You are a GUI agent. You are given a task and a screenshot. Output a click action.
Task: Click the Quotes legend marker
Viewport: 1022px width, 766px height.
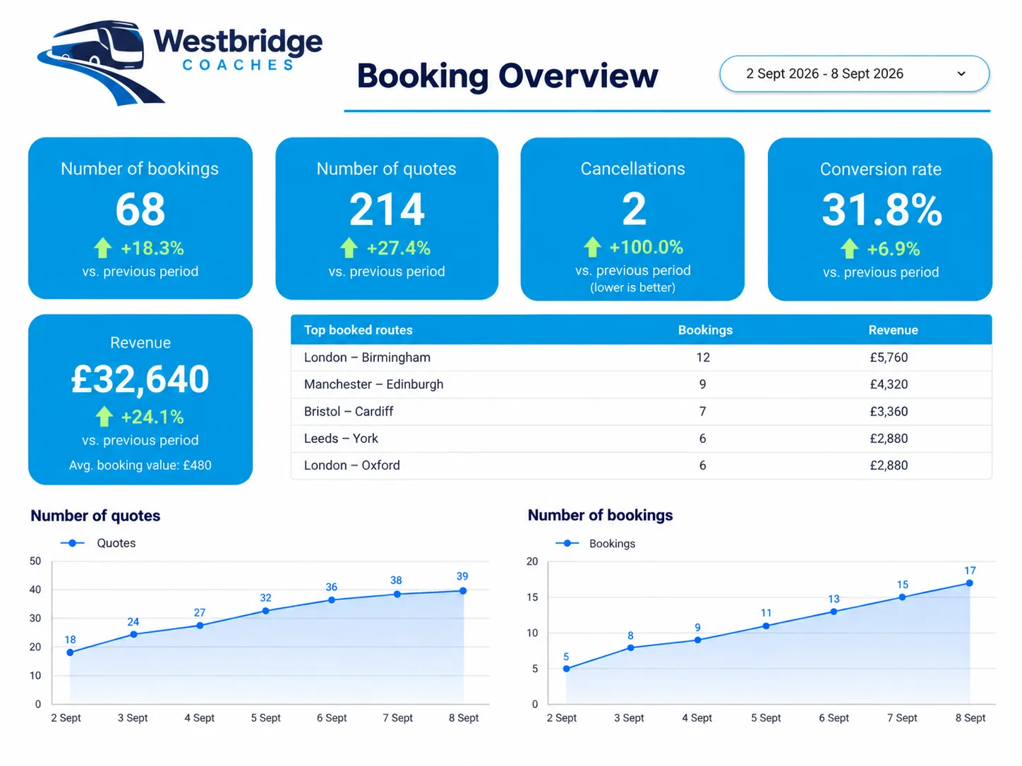tap(72, 543)
